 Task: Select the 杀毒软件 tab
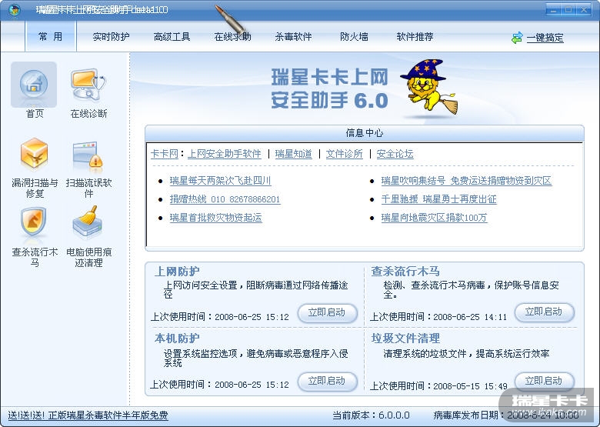point(294,37)
